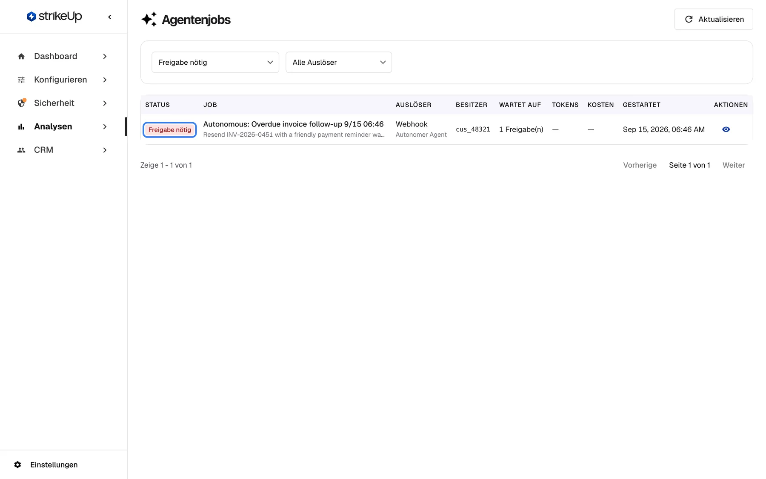Click the Webhook trigger cell

412,124
